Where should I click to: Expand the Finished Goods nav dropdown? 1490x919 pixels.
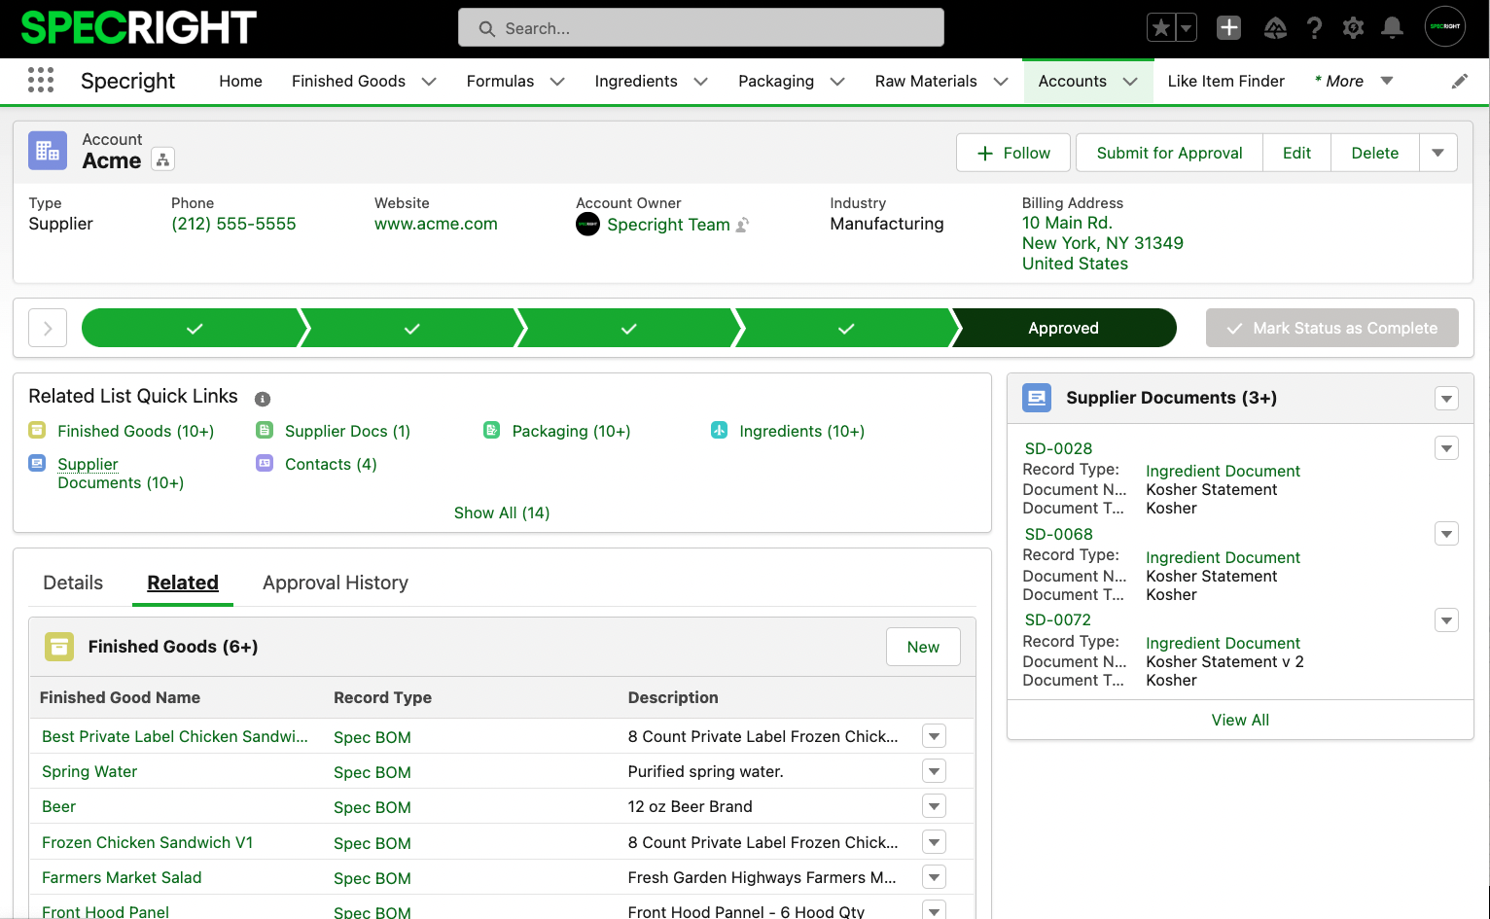coord(429,82)
